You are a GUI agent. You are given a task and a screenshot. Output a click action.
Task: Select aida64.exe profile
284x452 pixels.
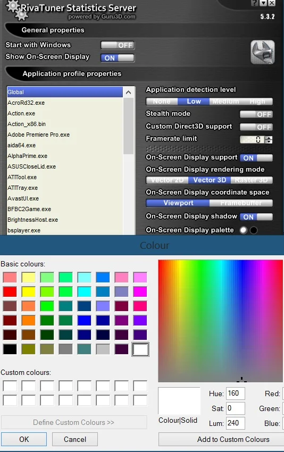pos(65,145)
